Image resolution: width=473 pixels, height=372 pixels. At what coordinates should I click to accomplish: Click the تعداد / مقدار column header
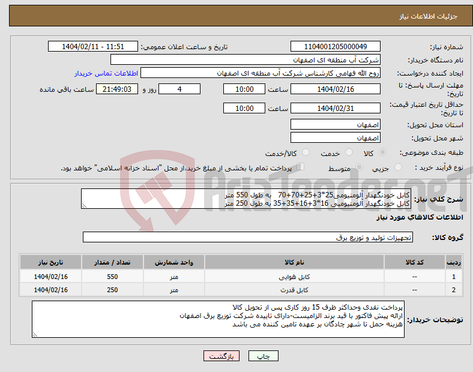point(112,262)
